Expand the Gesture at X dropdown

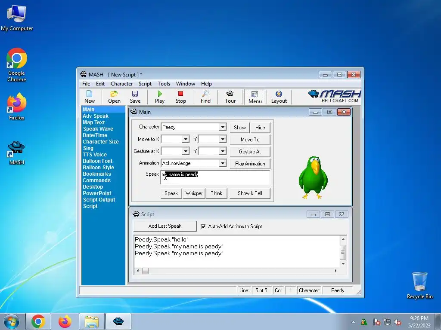point(186,151)
